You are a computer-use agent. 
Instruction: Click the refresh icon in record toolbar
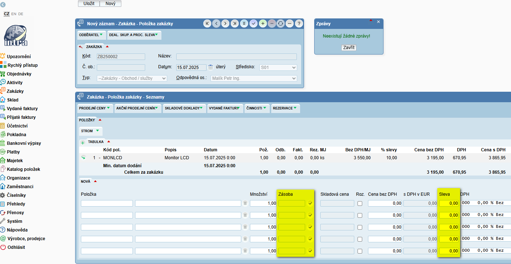pos(281,23)
